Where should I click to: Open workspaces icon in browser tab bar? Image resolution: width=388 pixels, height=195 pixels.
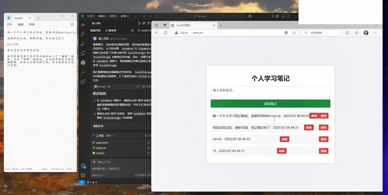click(156, 25)
